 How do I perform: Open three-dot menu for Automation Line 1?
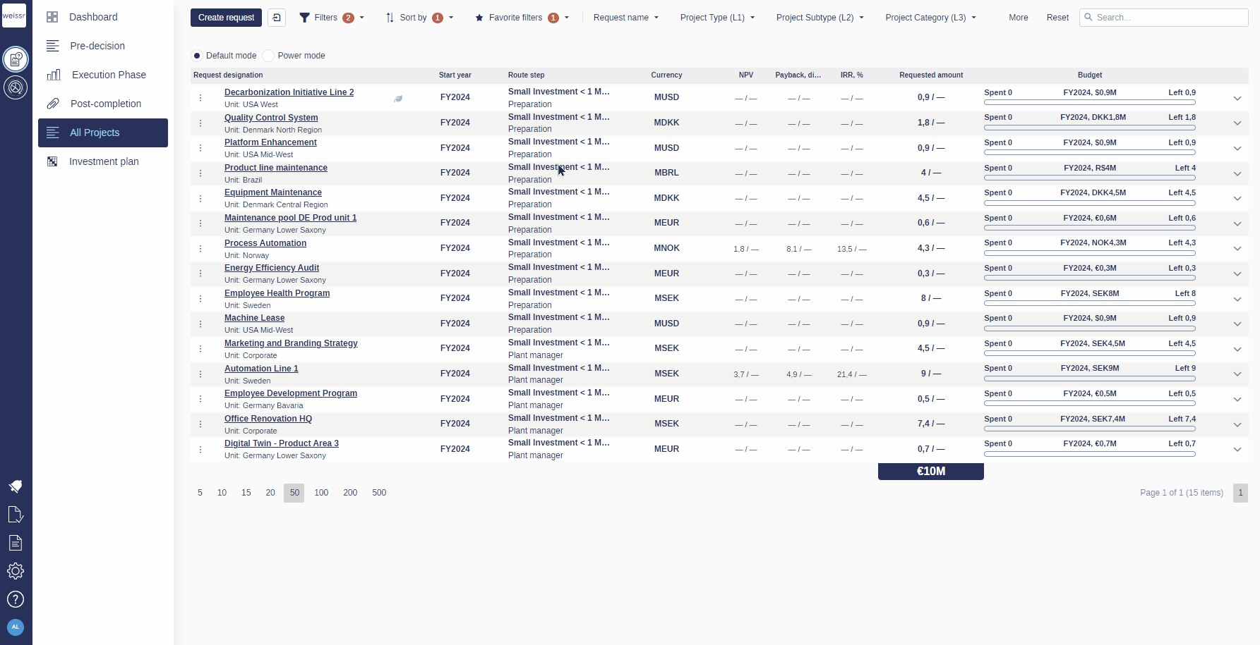200,374
